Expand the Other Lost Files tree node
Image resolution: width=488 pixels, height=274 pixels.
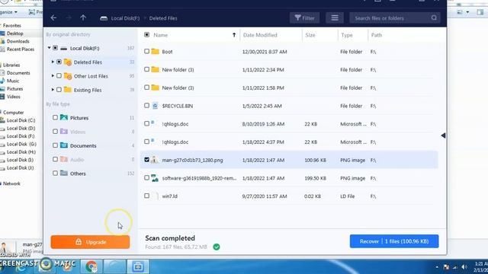(53, 76)
